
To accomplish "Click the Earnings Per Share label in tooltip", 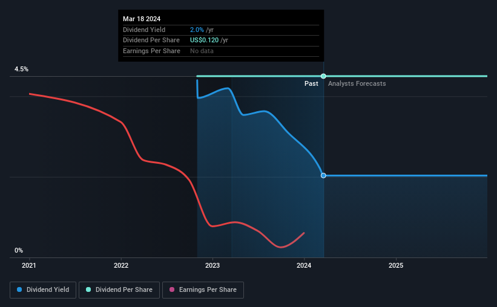I will point(151,51).
